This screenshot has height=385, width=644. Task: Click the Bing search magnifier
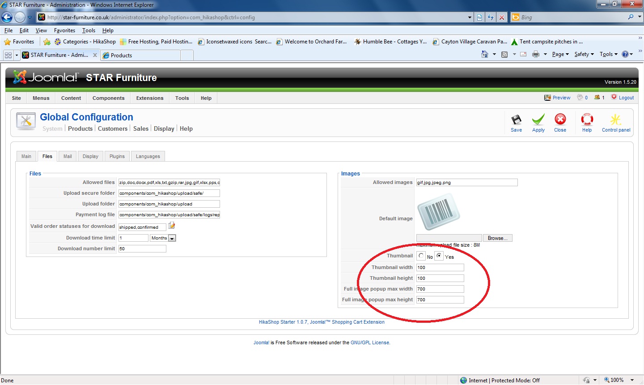pyautogui.click(x=631, y=17)
